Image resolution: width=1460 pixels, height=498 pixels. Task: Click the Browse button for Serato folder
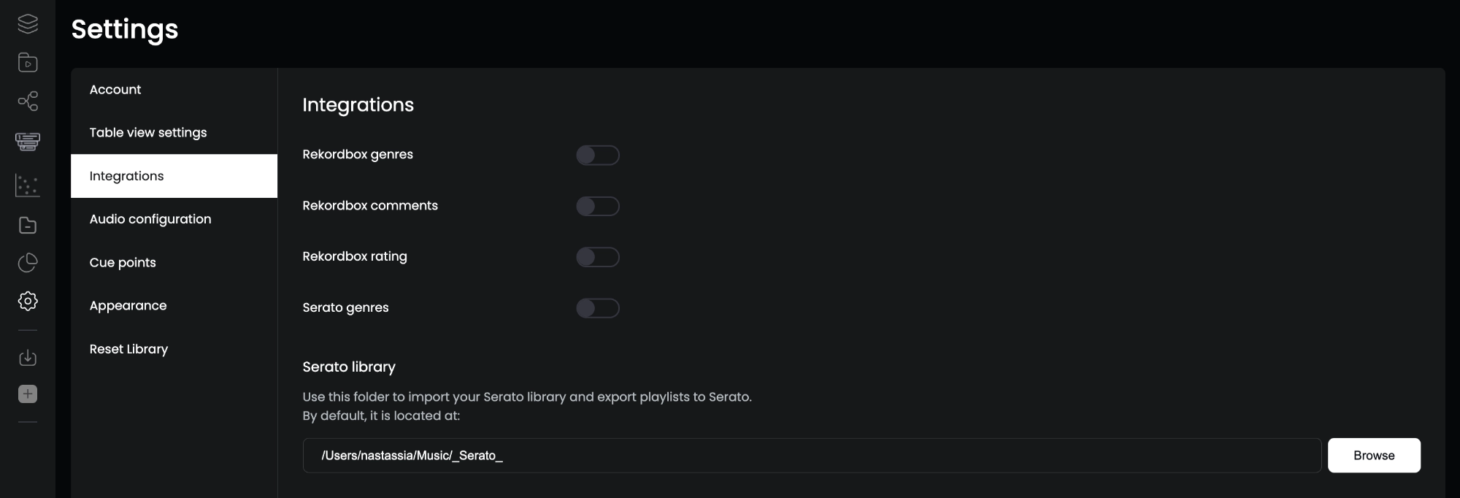pos(1374,456)
